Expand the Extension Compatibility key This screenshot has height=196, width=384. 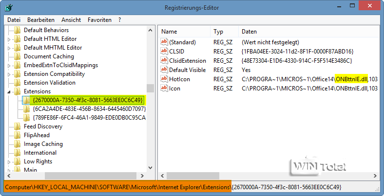[9, 74]
